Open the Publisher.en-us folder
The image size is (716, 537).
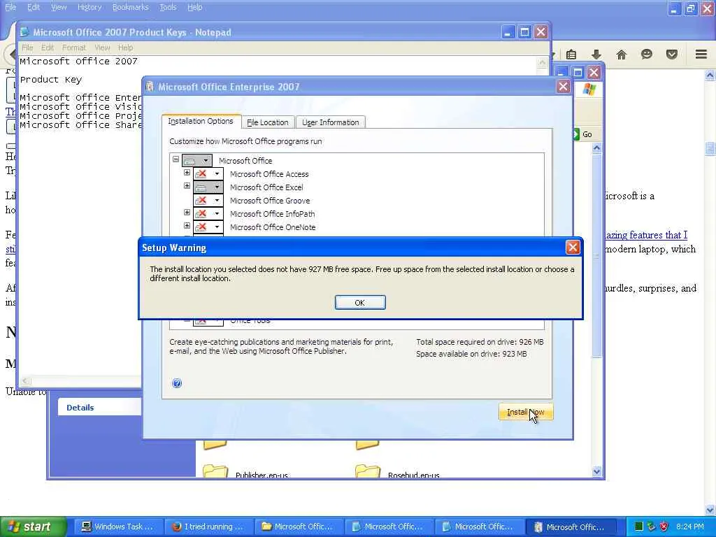(x=247, y=473)
